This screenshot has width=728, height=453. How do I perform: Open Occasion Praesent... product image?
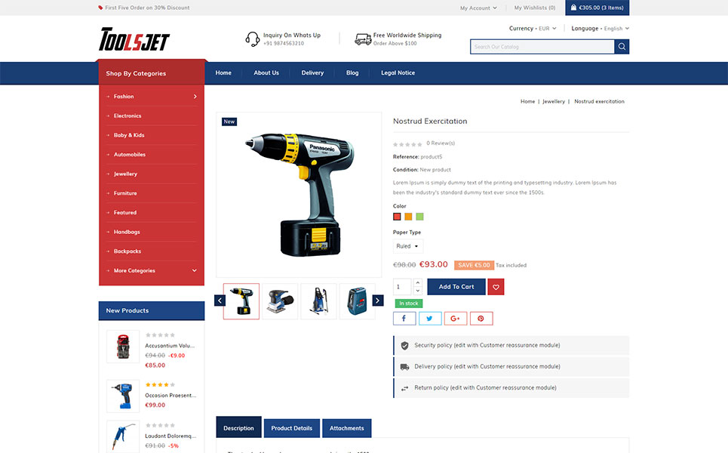coord(123,396)
